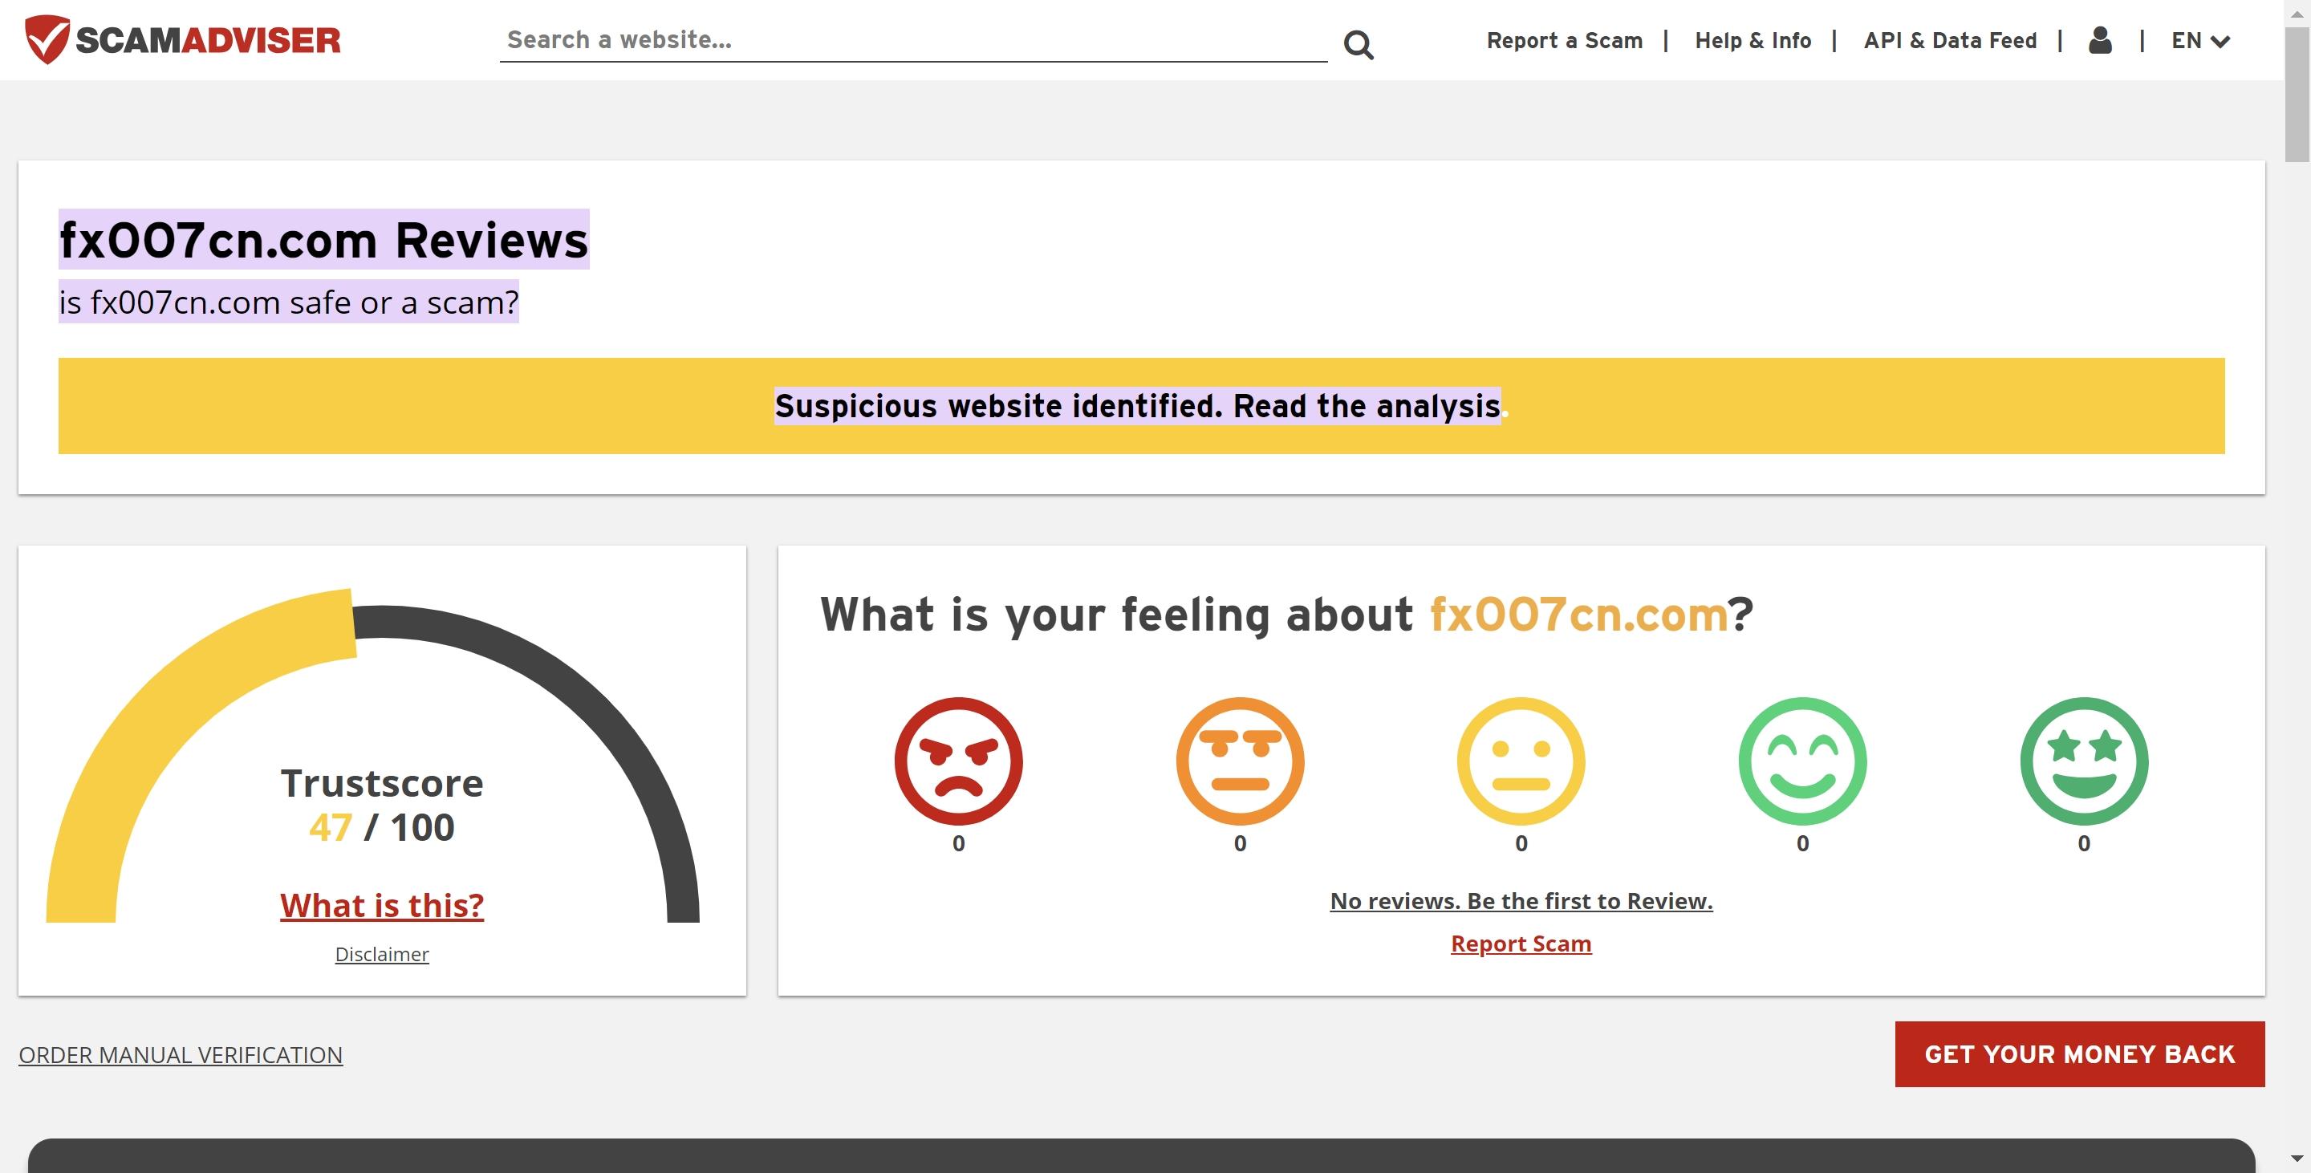Click the Help & Info menu item
Image resolution: width=2311 pixels, height=1173 pixels.
click(1753, 40)
